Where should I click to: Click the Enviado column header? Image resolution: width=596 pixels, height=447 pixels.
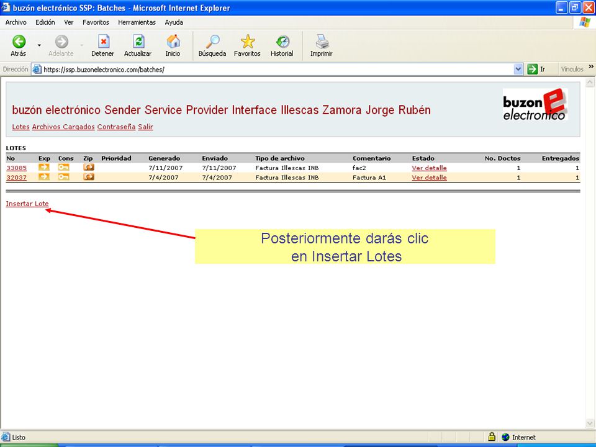[215, 158]
